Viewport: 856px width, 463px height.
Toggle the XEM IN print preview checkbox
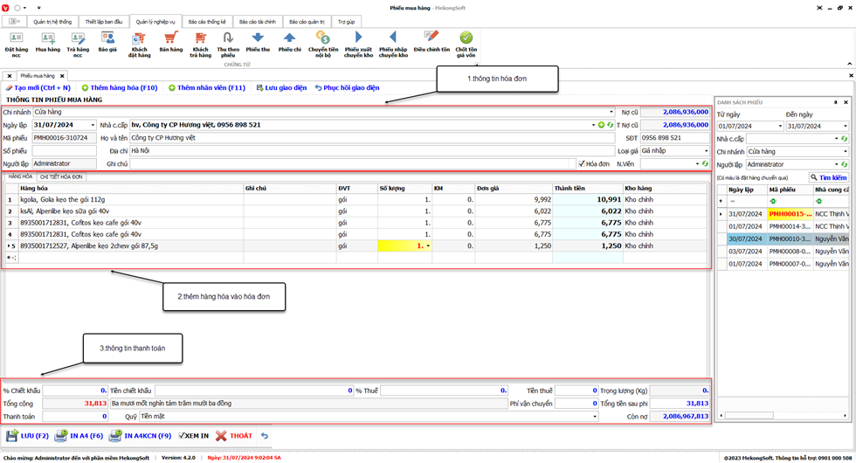point(183,435)
